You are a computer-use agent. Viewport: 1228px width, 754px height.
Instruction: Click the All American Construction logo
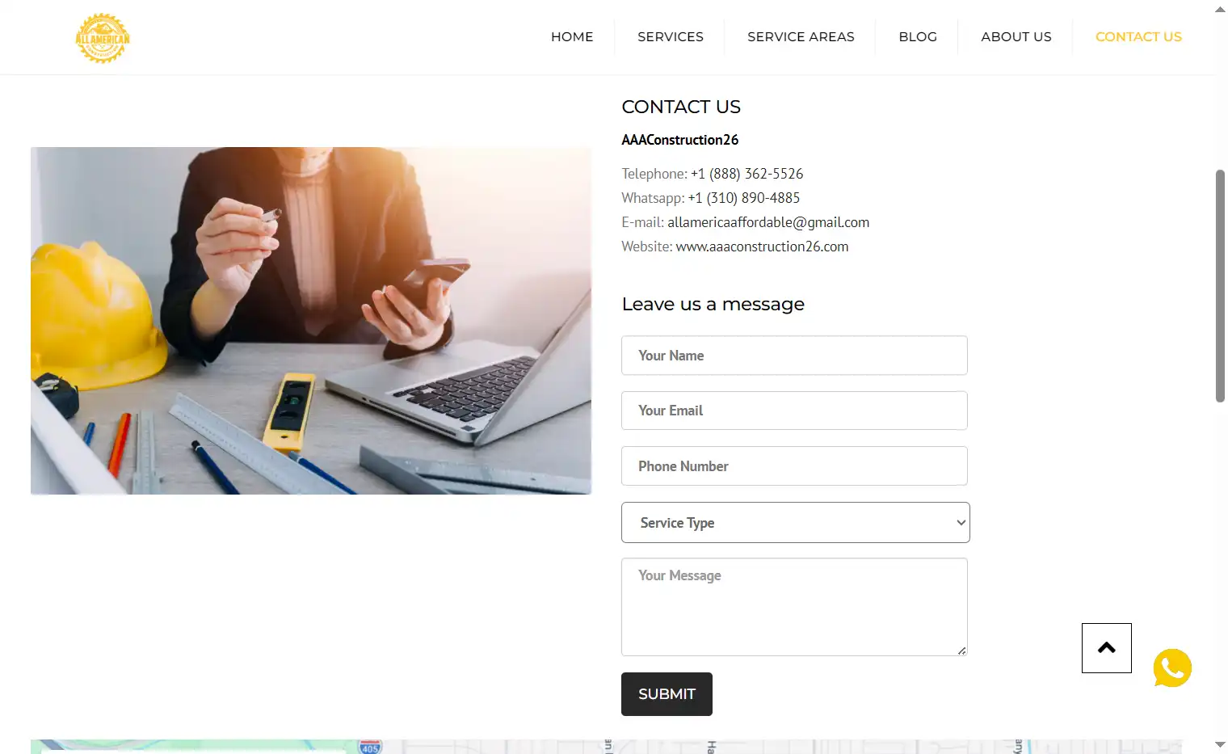point(103,38)
